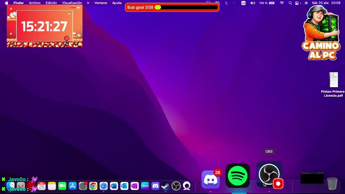Launch Steam from the Dock

pos(165,186)
